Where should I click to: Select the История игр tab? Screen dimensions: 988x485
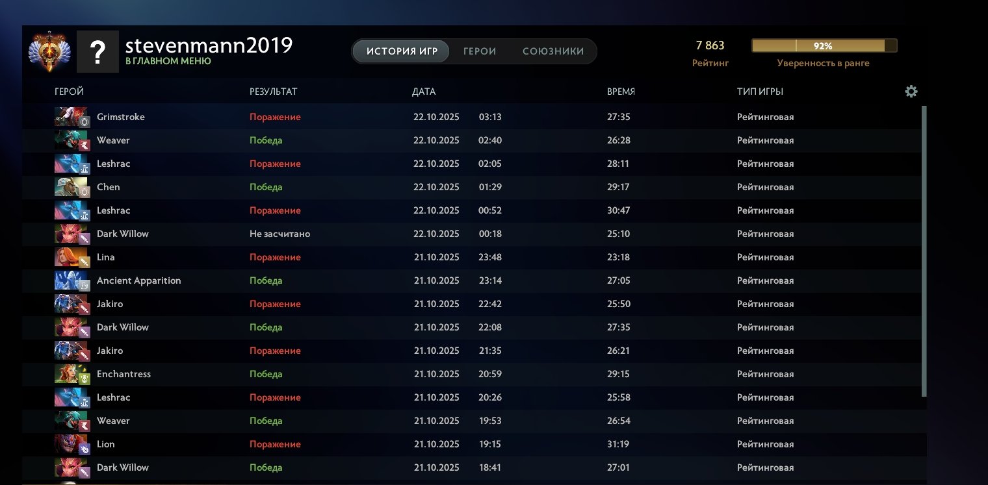pyautogui.click(x=401, y=51)
